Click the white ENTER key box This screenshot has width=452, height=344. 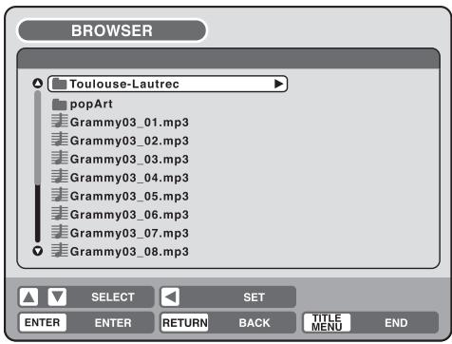tap(43, 322)
